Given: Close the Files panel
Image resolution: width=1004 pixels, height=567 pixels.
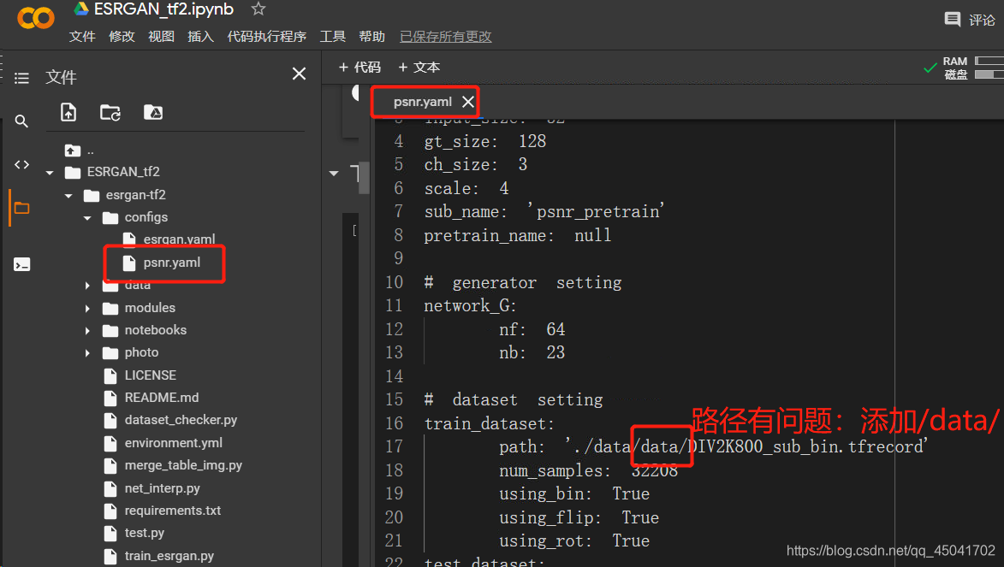Looking at the screenshot, I should tap(299, 74).
